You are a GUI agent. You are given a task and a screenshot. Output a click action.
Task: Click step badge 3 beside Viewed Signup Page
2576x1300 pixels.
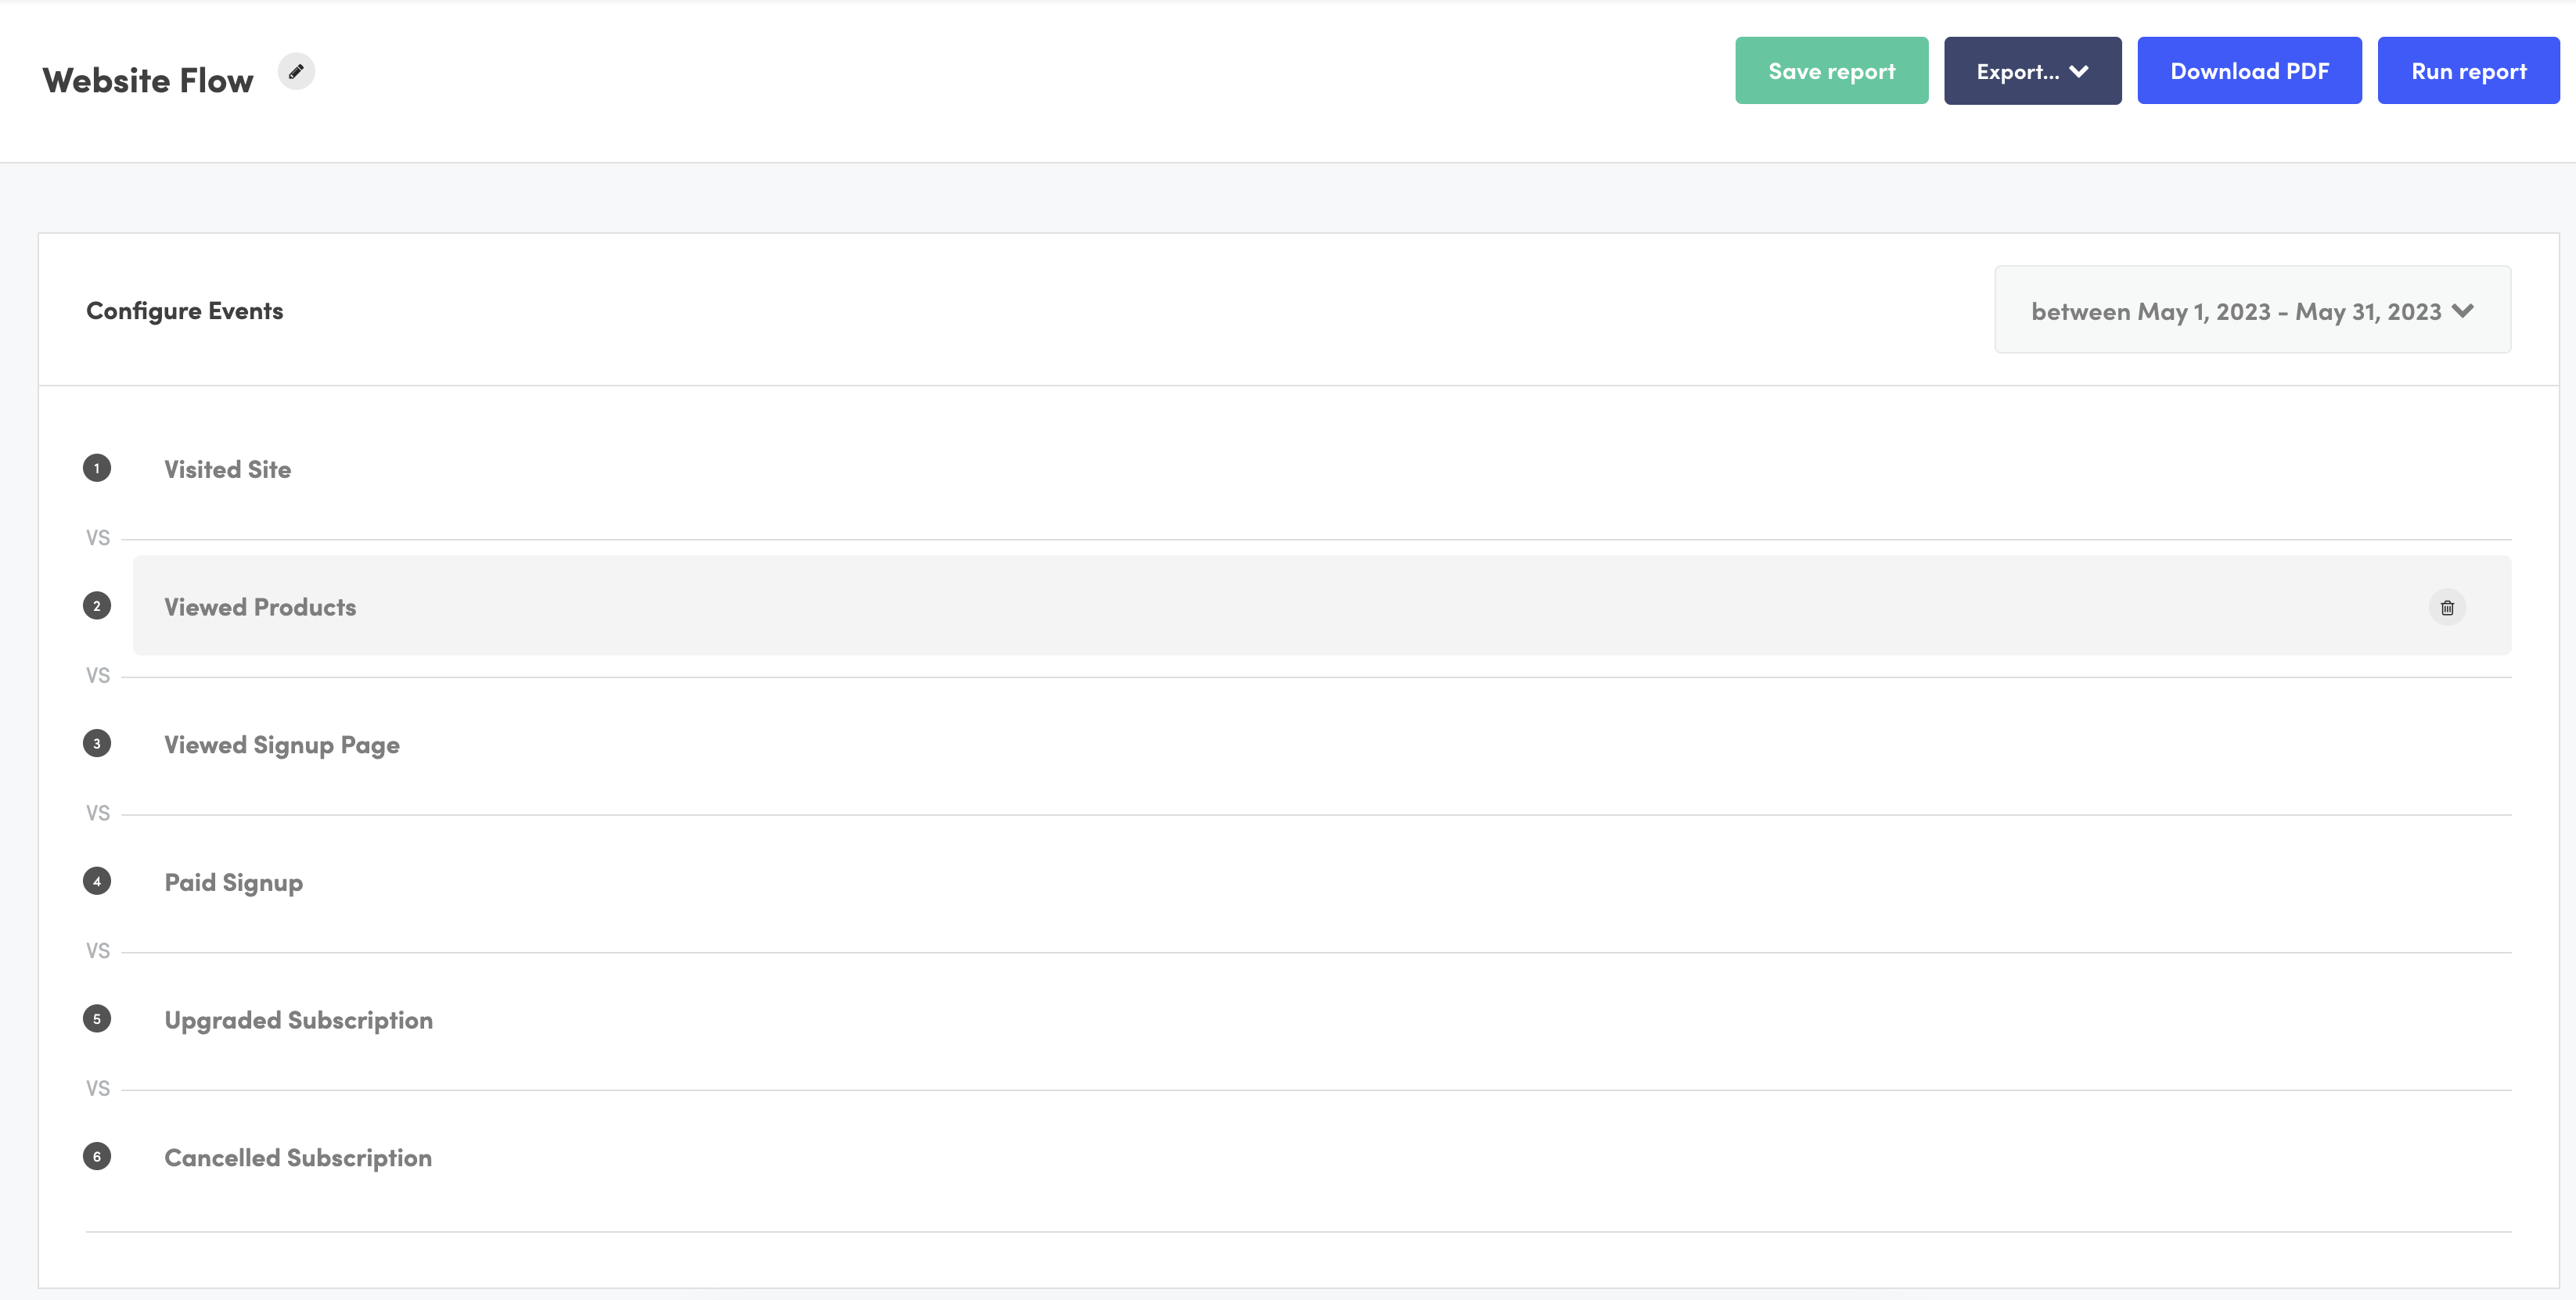click(x=96, y=743)
